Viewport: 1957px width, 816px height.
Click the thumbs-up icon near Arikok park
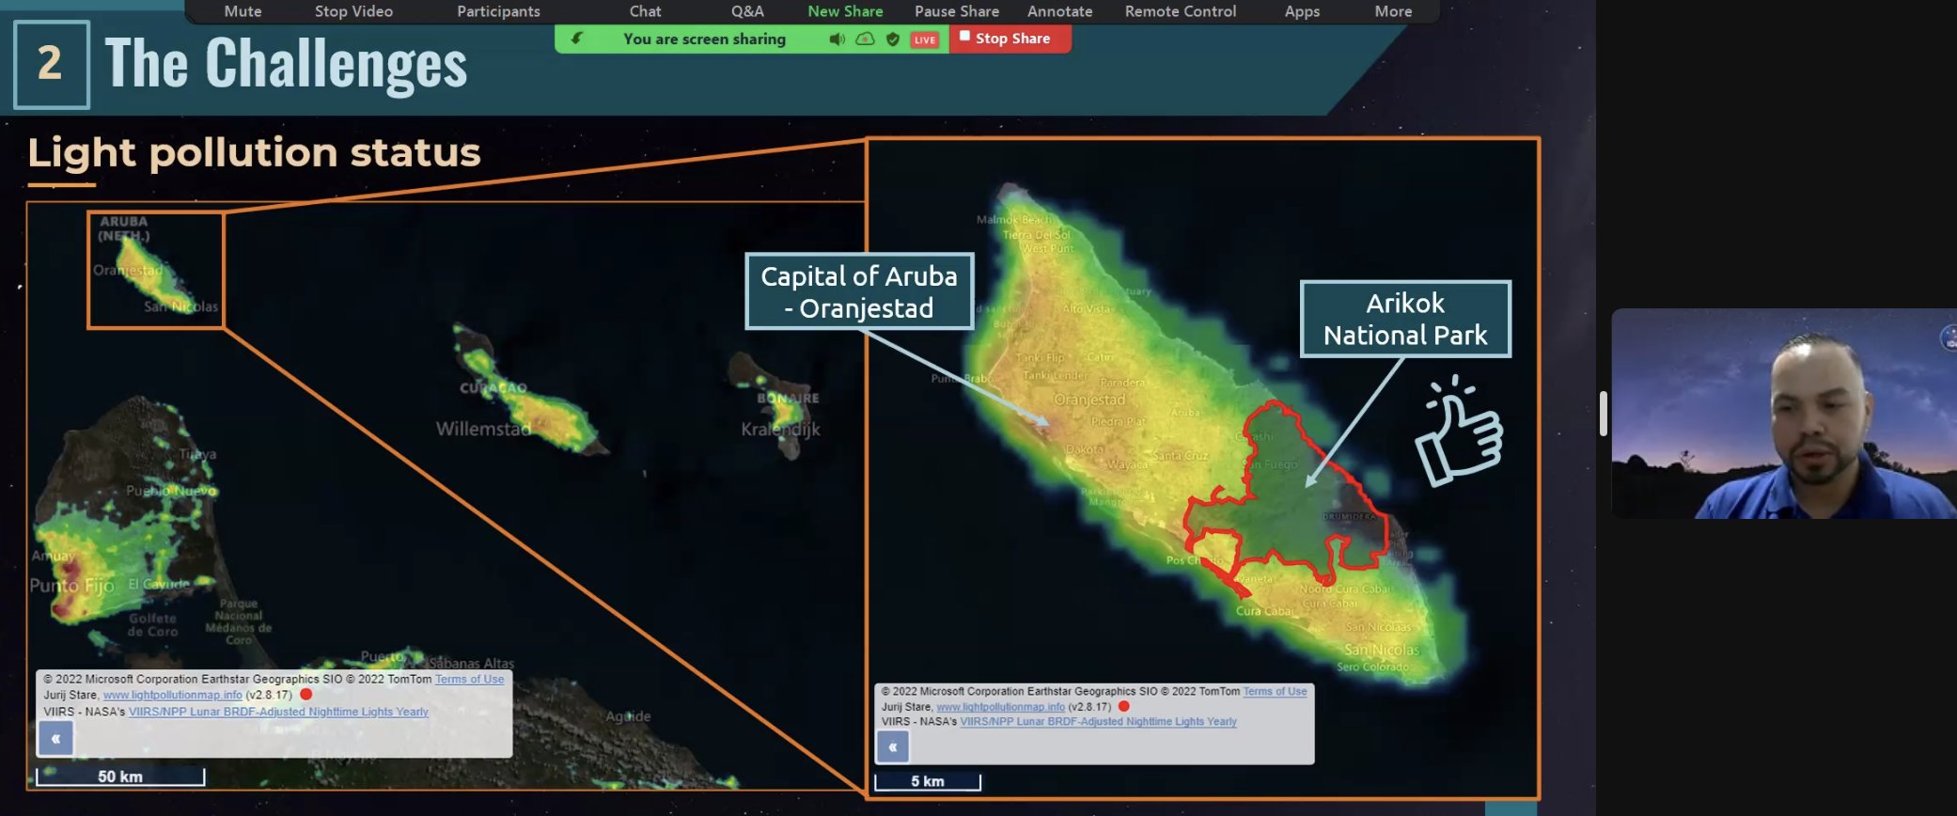coord(1461,432)
